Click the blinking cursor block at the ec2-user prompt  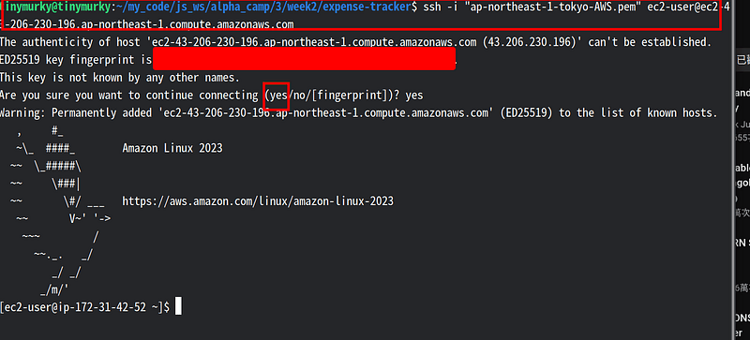pyautogui.click(x=178, y=306)
